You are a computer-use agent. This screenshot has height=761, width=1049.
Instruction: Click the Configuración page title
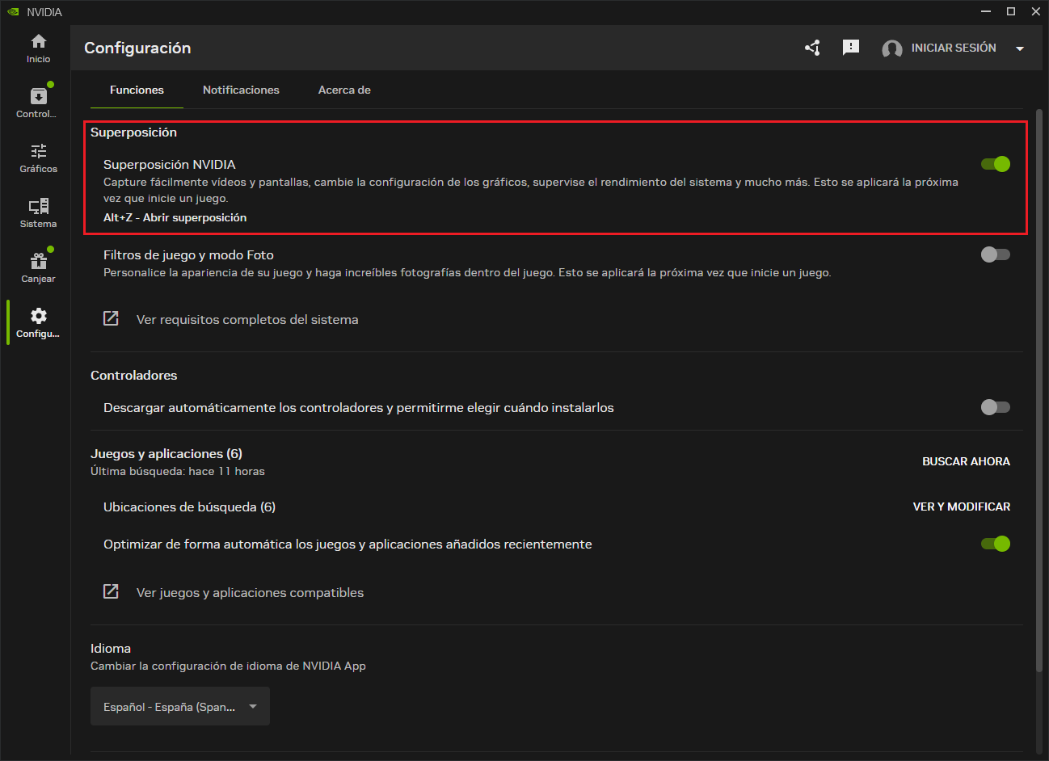[x=137, y=48]
